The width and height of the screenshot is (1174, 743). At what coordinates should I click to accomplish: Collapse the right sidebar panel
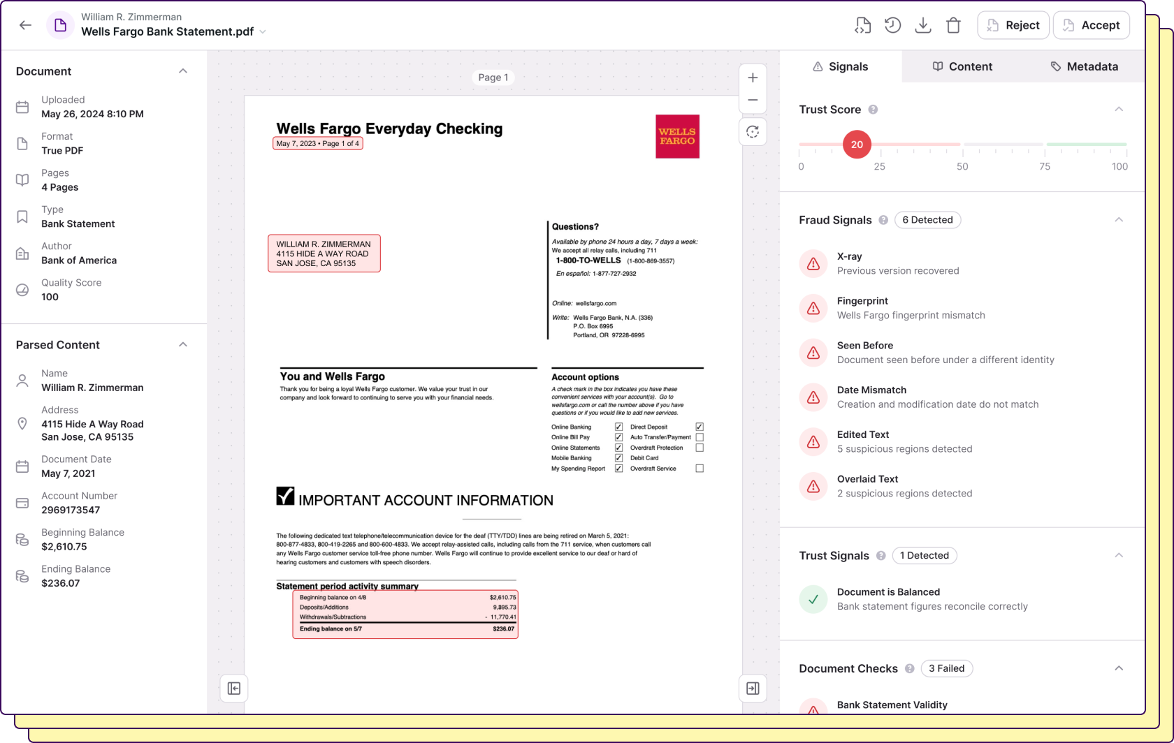753,689
